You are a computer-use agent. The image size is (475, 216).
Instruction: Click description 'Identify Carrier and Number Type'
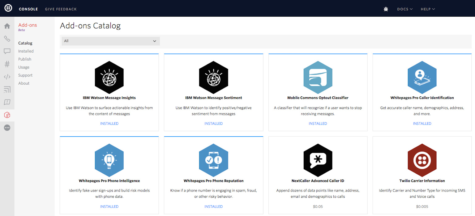[x=422, y=193]
